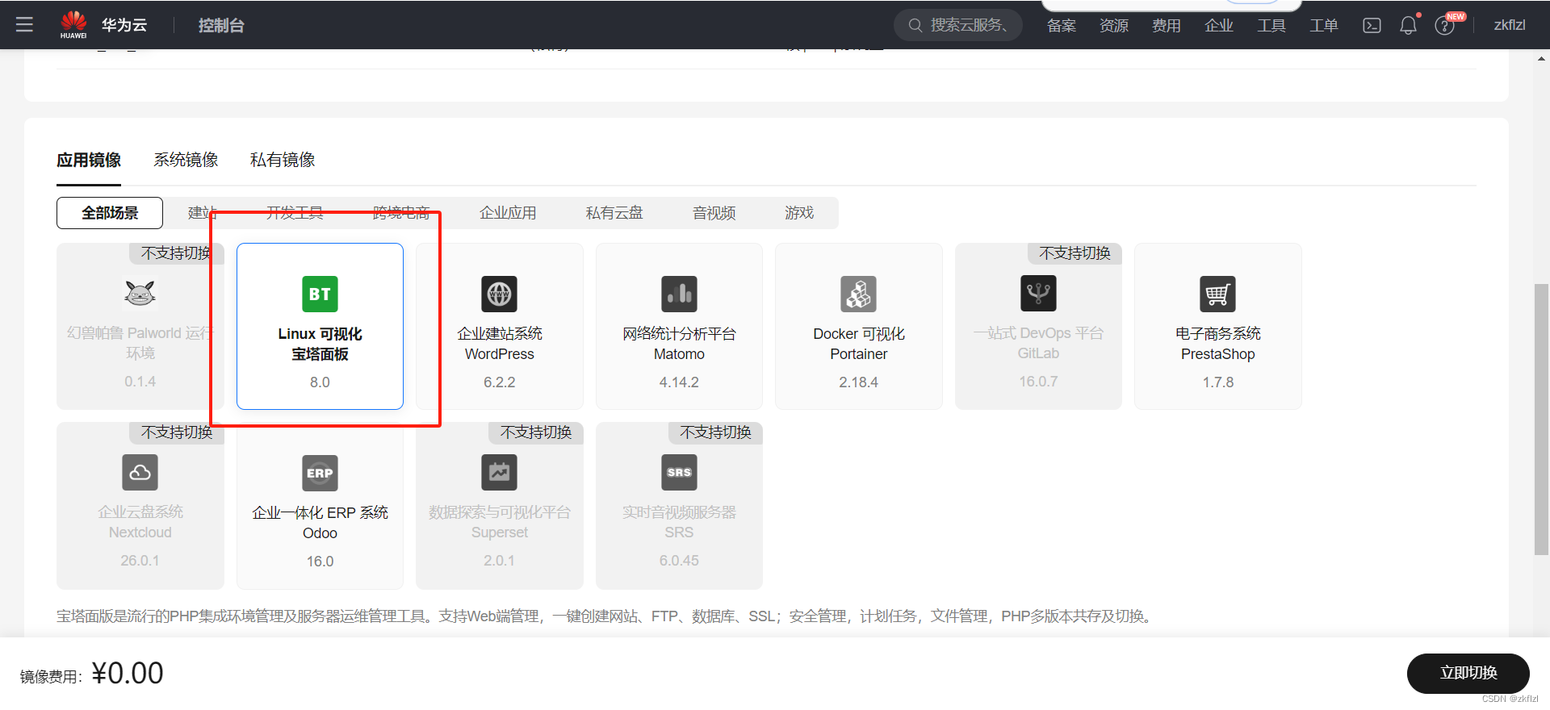Select the Odoo ERP icon
Screen dimensions: 1550x710
320,473
